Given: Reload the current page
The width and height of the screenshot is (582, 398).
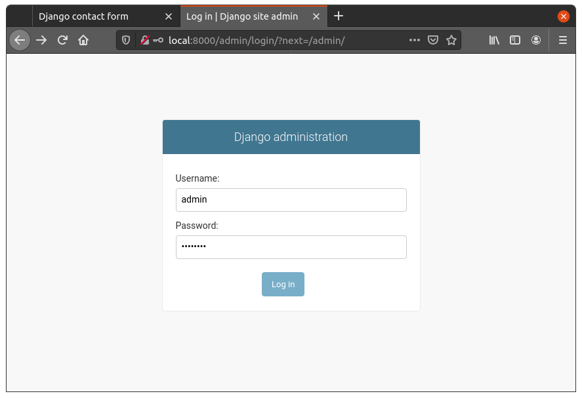Looking at the screenshot, I should coord(62,40).
